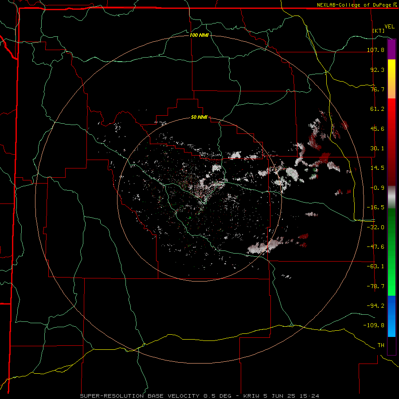Click the -94.2 legend value

click(376, 305)
